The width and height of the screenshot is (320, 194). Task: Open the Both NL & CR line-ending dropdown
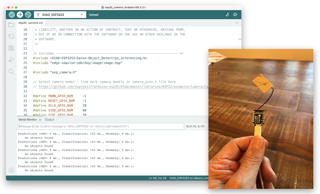click(x=195, y=126)
